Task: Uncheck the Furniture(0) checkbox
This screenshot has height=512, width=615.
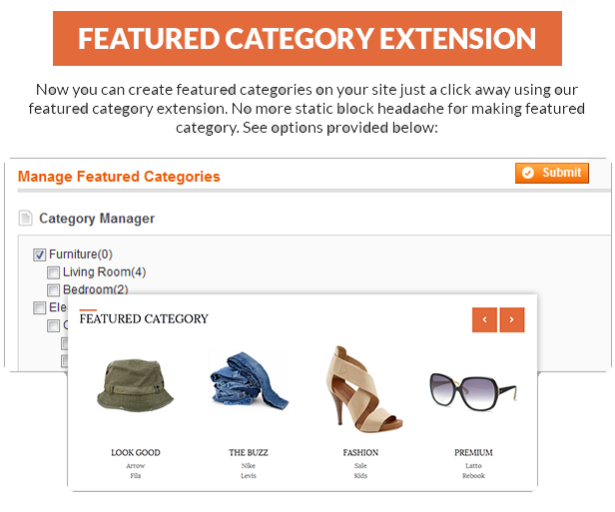Action: (x=40, y=255)
